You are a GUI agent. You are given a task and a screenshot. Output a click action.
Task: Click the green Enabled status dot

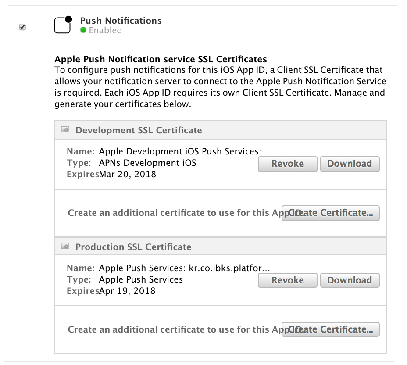point(83,30)
